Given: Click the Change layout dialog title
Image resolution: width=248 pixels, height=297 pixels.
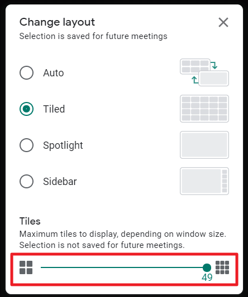Looking at the screenshot, I should pos(57,22).
